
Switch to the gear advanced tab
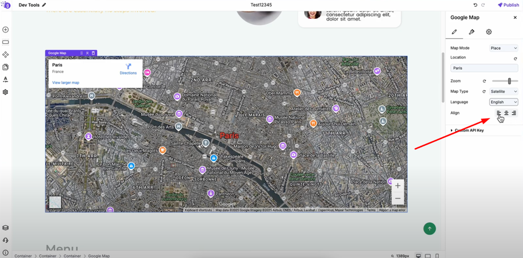tap(489, 32)
